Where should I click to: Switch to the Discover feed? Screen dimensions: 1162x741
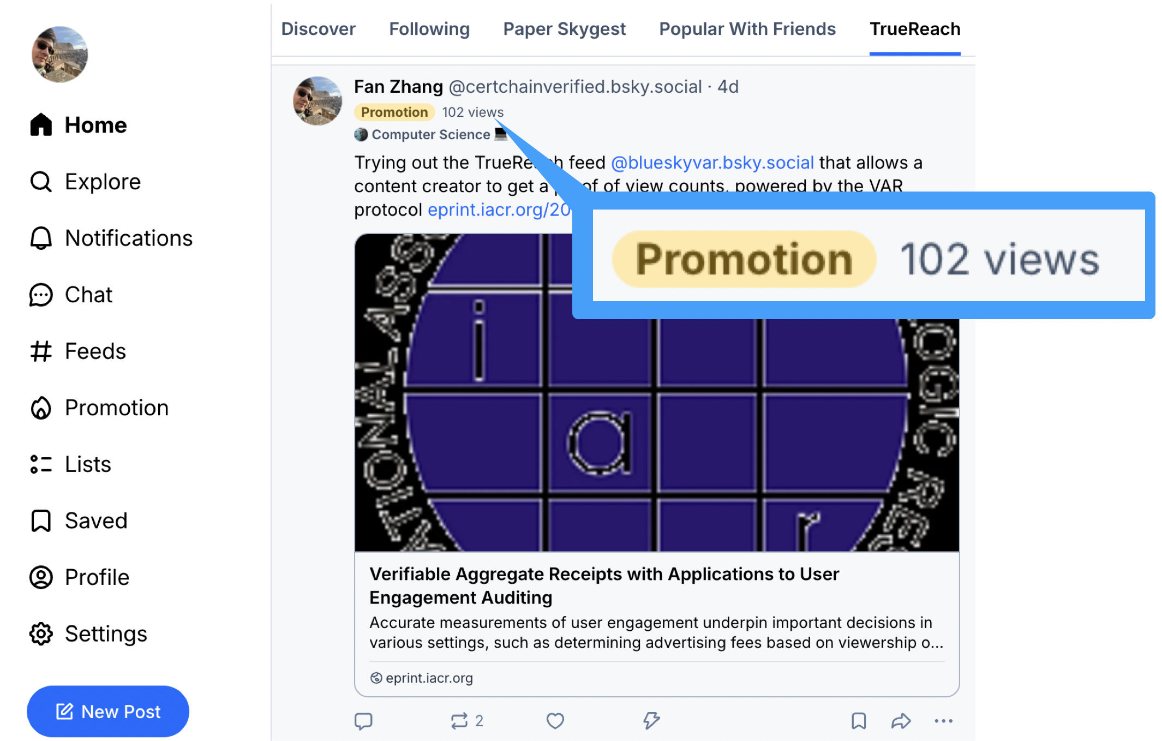point(318,28)
